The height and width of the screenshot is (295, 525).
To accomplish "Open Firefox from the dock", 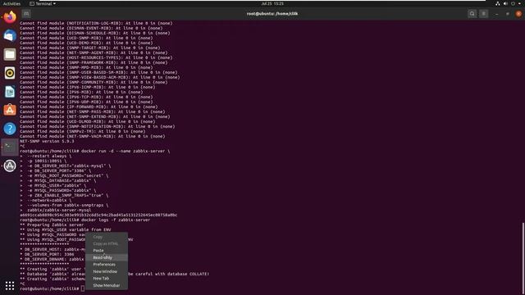I will 10,17.
